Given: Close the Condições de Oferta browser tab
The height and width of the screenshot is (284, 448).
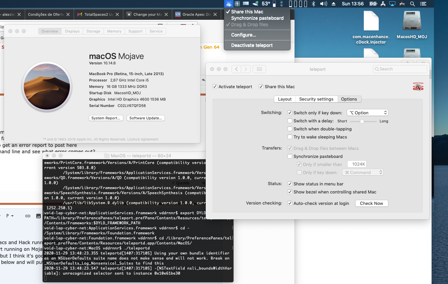Looking at the screenshot, I should click(68, 14).
